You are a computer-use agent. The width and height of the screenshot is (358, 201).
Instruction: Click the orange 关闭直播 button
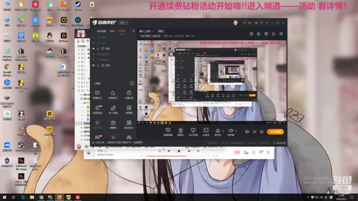point(275,132)
